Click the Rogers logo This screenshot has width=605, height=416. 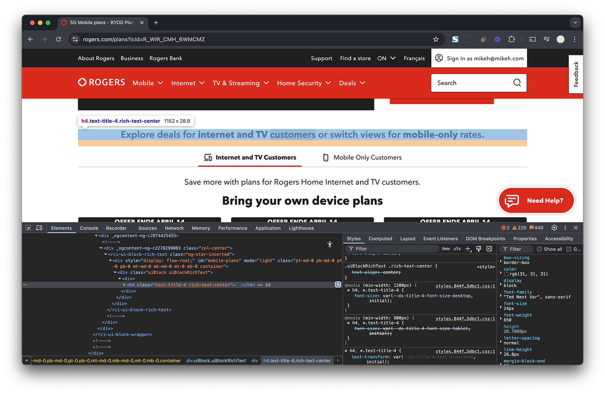click(x=101, y=82)
